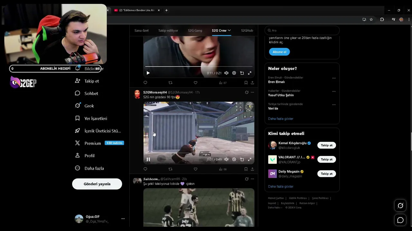Follow Kemal Kılıçdaroğlu
The height and width of the screenshot is (231, 412).
pos(327,145)
